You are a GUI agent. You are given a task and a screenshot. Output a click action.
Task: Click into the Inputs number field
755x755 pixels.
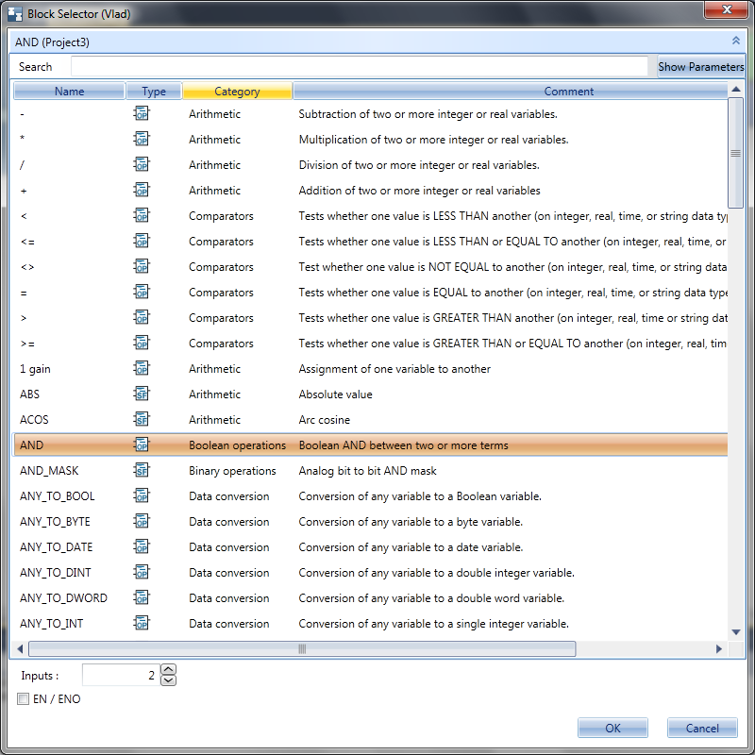[x=121, y=675]
